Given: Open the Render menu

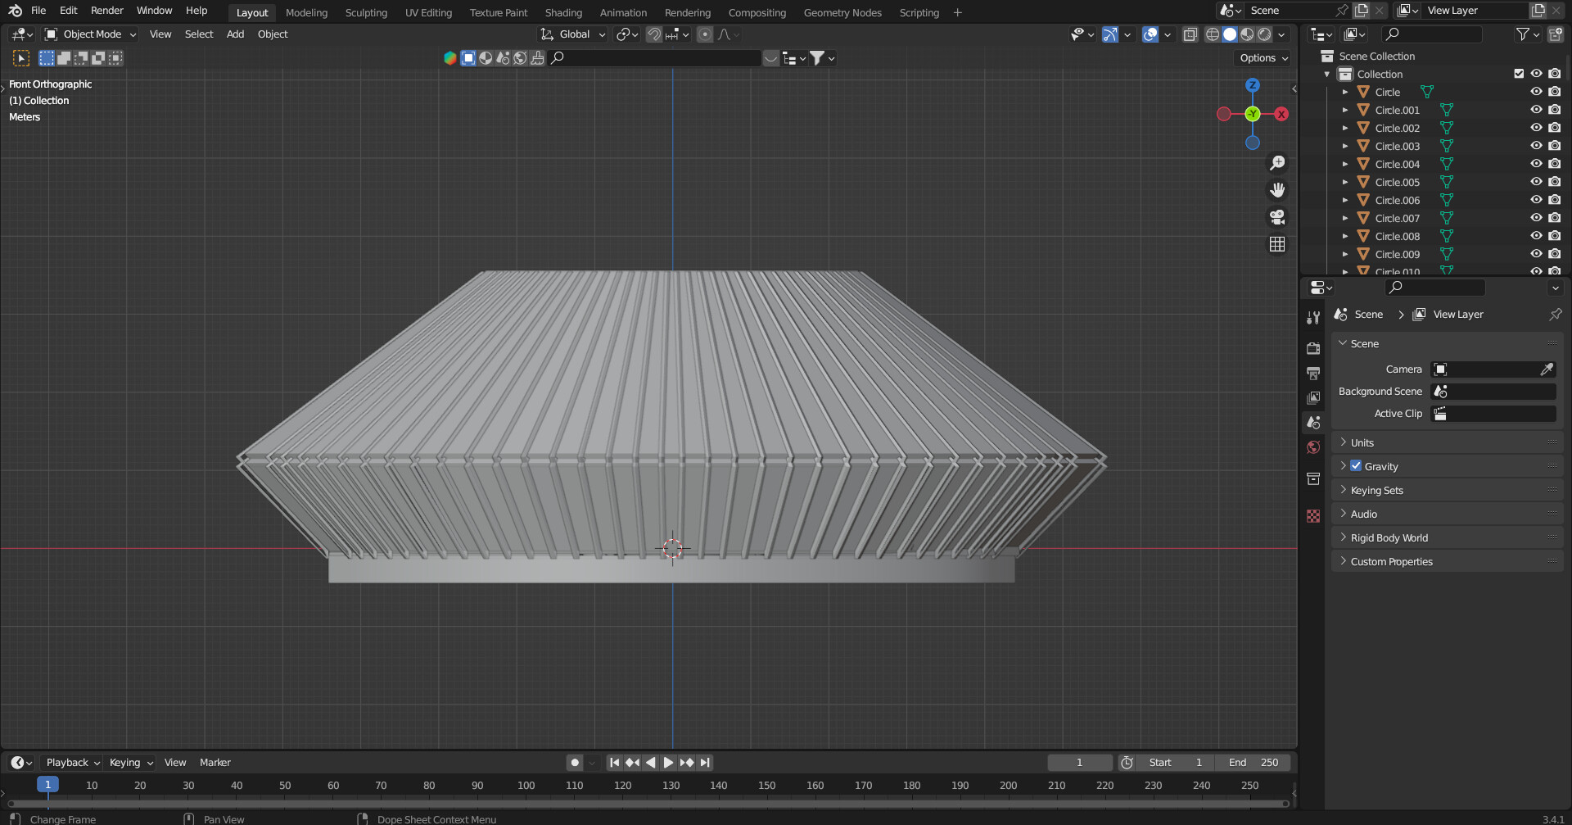Looking at the screenshot, I should click(106, 11).
